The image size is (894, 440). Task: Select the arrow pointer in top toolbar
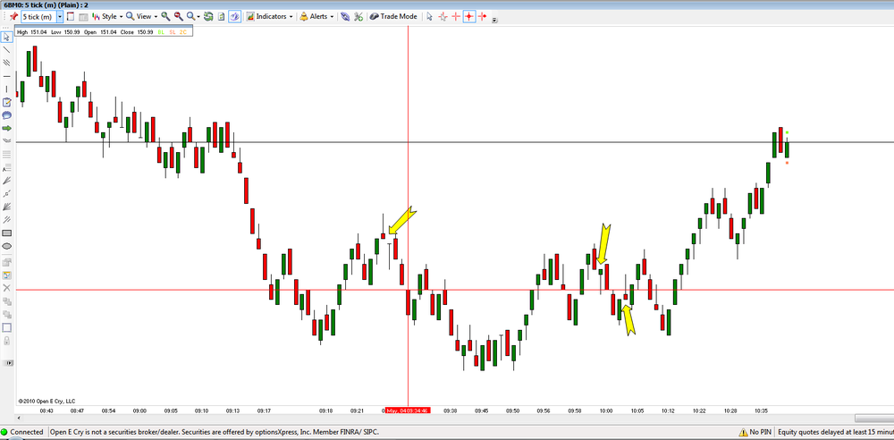(430, 17)
